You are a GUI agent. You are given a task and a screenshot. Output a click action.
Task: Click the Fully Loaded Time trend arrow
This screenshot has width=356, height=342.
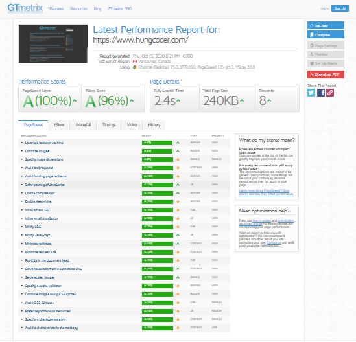tap(178, 100)
